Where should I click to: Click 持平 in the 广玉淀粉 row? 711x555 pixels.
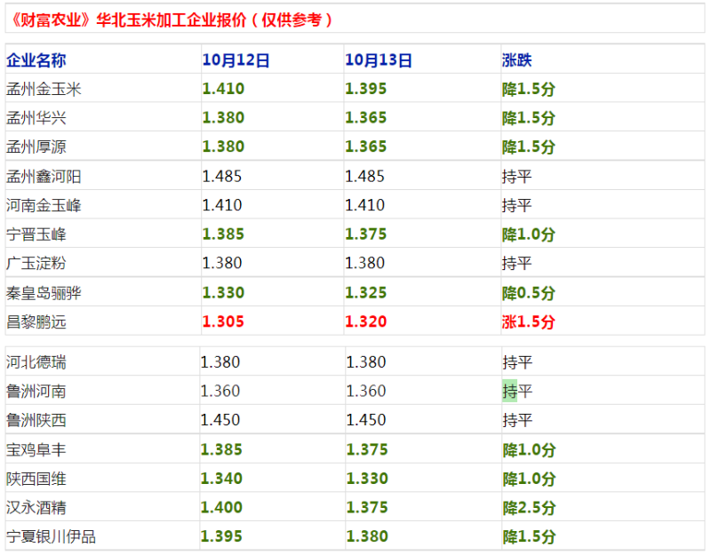(x=517, y=263)
